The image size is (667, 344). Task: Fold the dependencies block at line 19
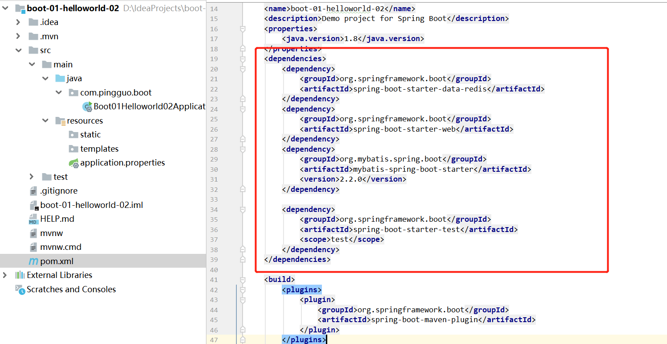point(243,59)
